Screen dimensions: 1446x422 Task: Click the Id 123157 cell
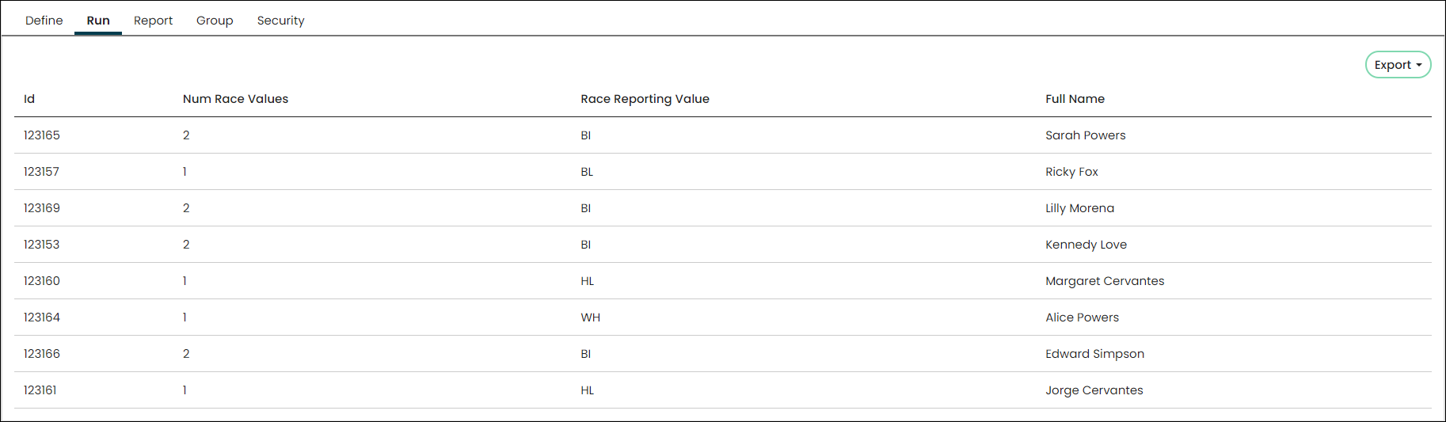pyautogui.click(x=41, y=172)
